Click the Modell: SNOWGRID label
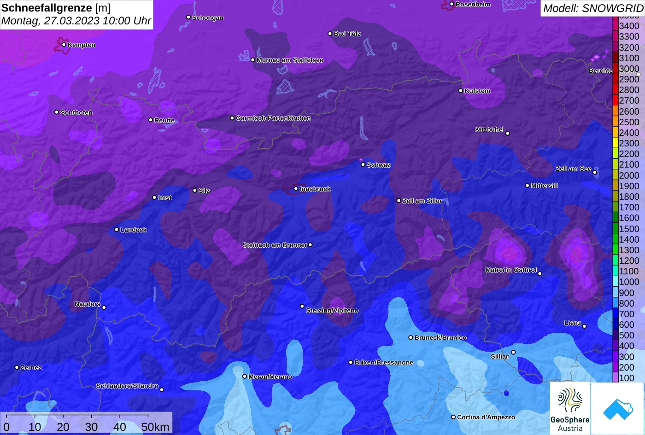This screenshot has height=435, width=645. point(593,8)
